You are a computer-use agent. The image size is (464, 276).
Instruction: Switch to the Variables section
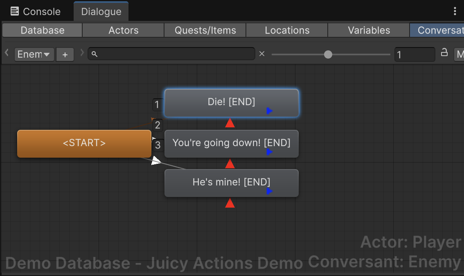tap(369, 30)
